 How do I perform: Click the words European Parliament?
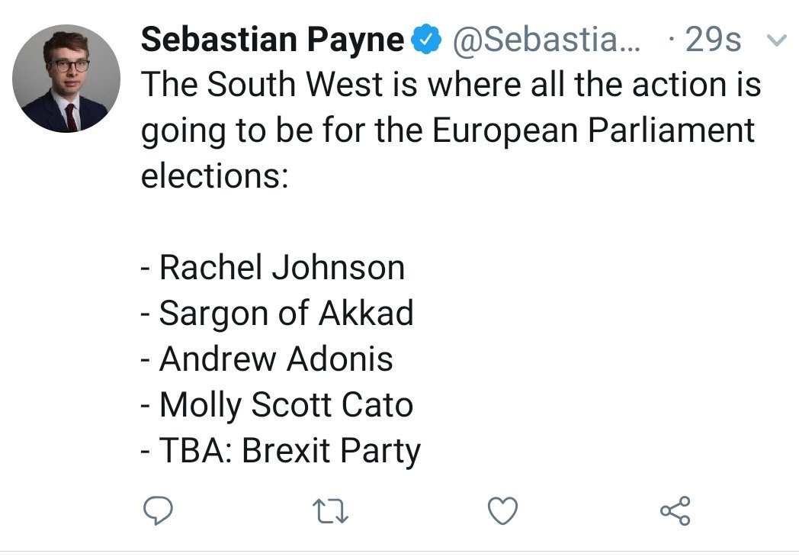tap(593, 130)
